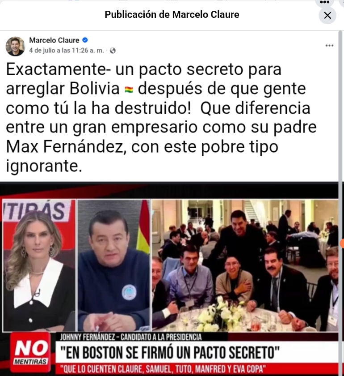Click the No Mentiras show logo
The width and height of the screenshot is (344, 376).
(x=30, y=351)
